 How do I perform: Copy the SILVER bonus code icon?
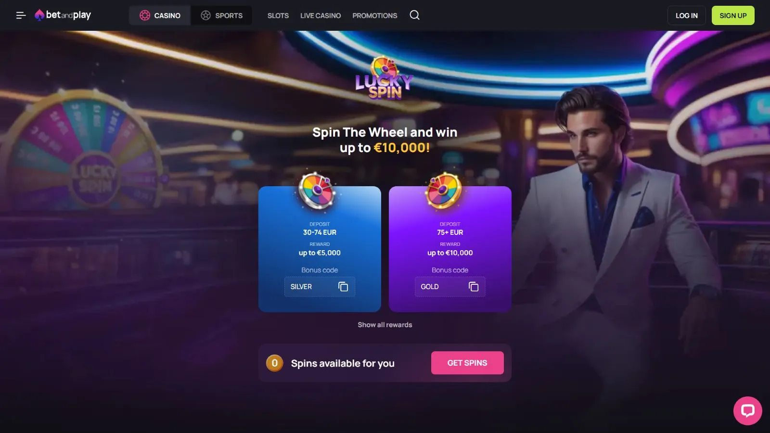(343, 287)
